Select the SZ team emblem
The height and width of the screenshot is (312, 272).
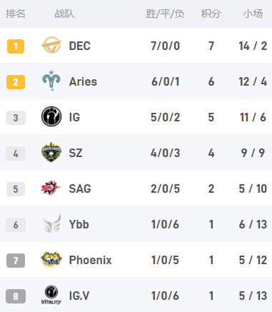(51, 152)
